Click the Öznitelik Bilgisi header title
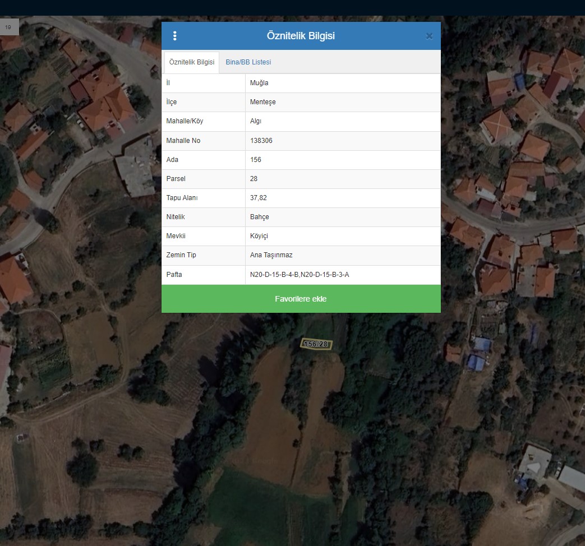The image size is (585, 546). point(301,36)
